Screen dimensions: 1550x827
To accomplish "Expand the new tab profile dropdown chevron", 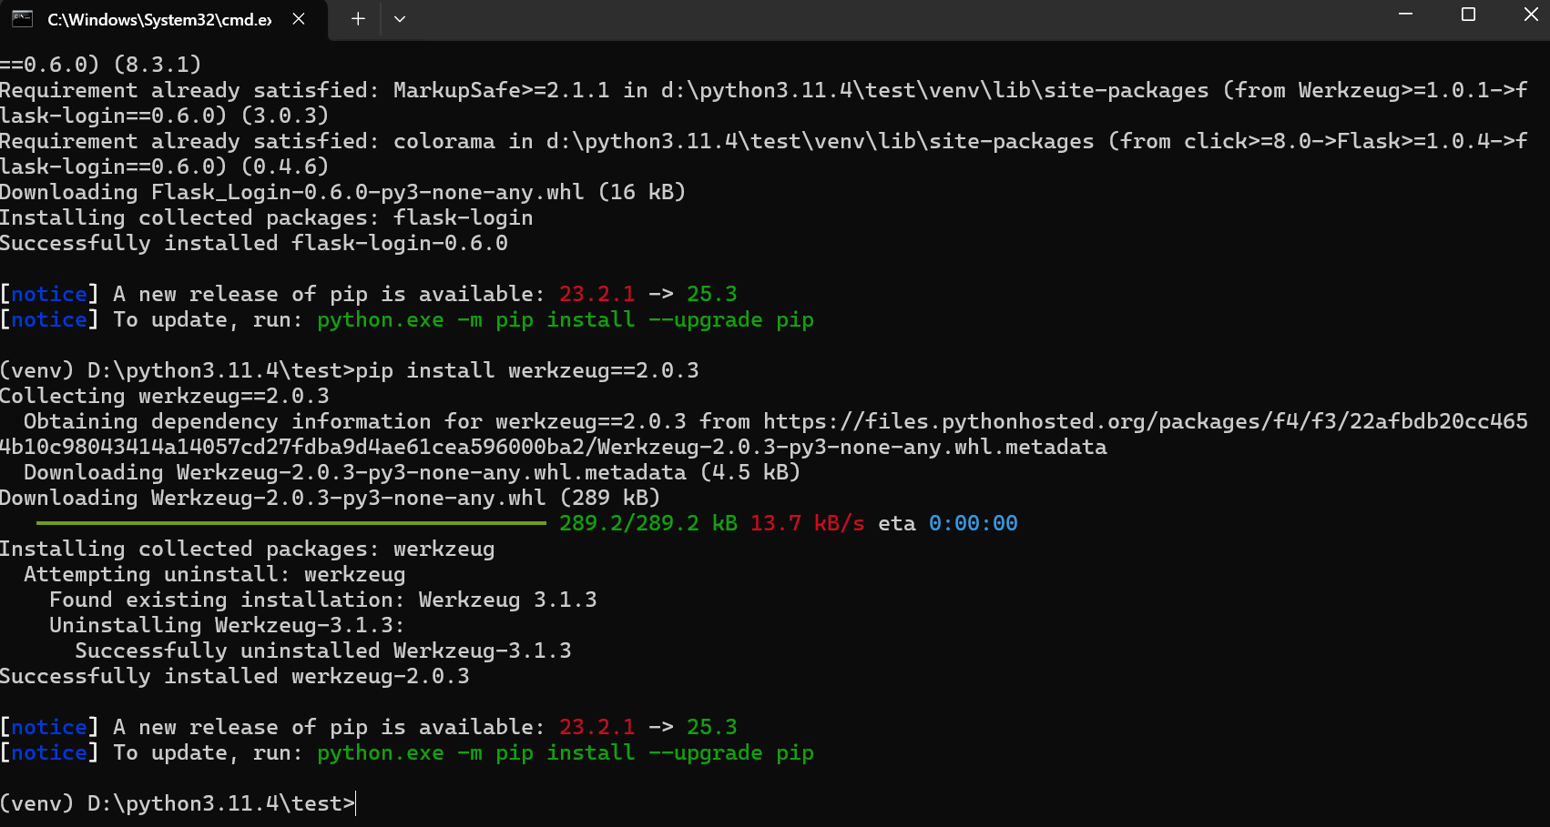I will (x=400, y=19).
